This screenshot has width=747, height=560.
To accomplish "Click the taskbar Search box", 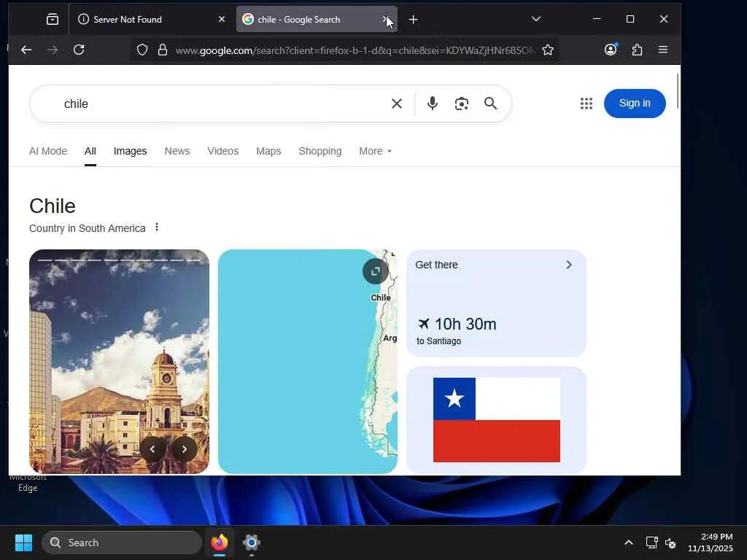I will (x=122, y=542).
